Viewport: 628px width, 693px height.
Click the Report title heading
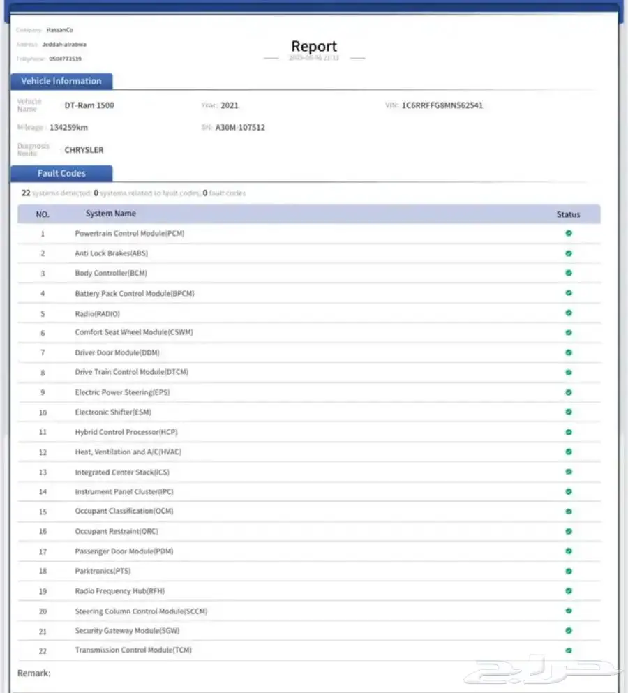[314, 46]
